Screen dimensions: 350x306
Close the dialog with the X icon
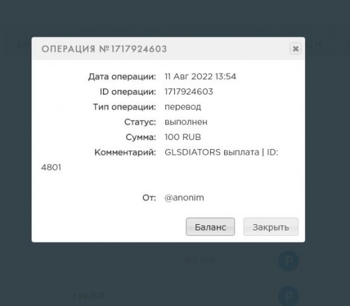point(295,49)
